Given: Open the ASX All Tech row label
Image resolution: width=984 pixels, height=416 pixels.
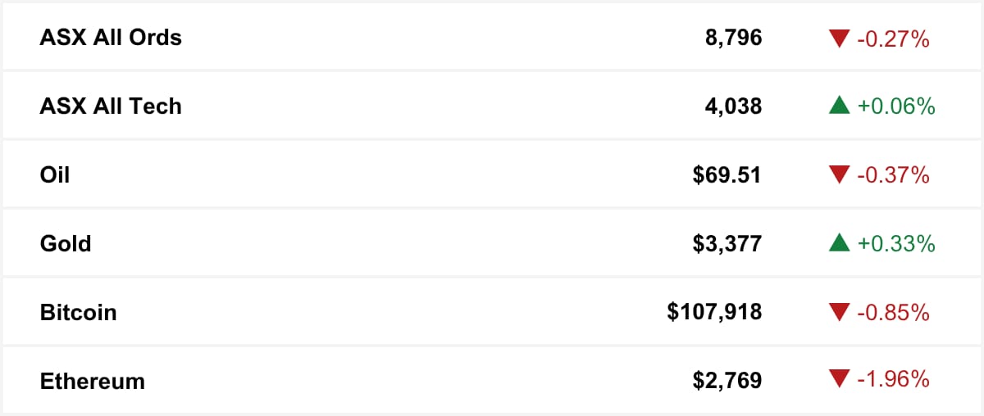Looking at the screenshot, I should (111, 106).
